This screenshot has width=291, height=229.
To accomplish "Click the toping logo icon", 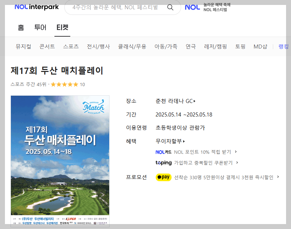I will point(164,163).
